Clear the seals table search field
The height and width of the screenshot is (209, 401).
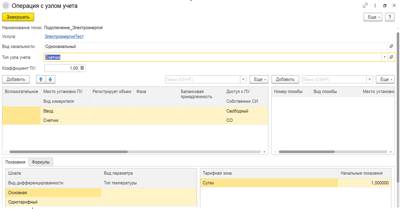click(369, 79)
